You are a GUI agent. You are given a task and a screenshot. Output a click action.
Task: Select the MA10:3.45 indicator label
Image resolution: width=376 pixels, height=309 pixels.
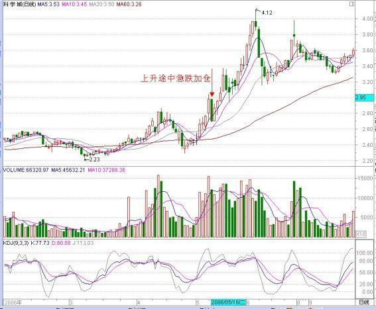tap(74, 4)
